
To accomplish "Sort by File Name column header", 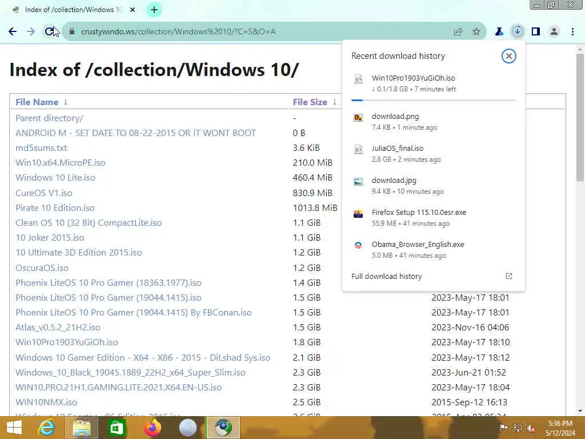I will pyautogui.click(x=37, y=102).
